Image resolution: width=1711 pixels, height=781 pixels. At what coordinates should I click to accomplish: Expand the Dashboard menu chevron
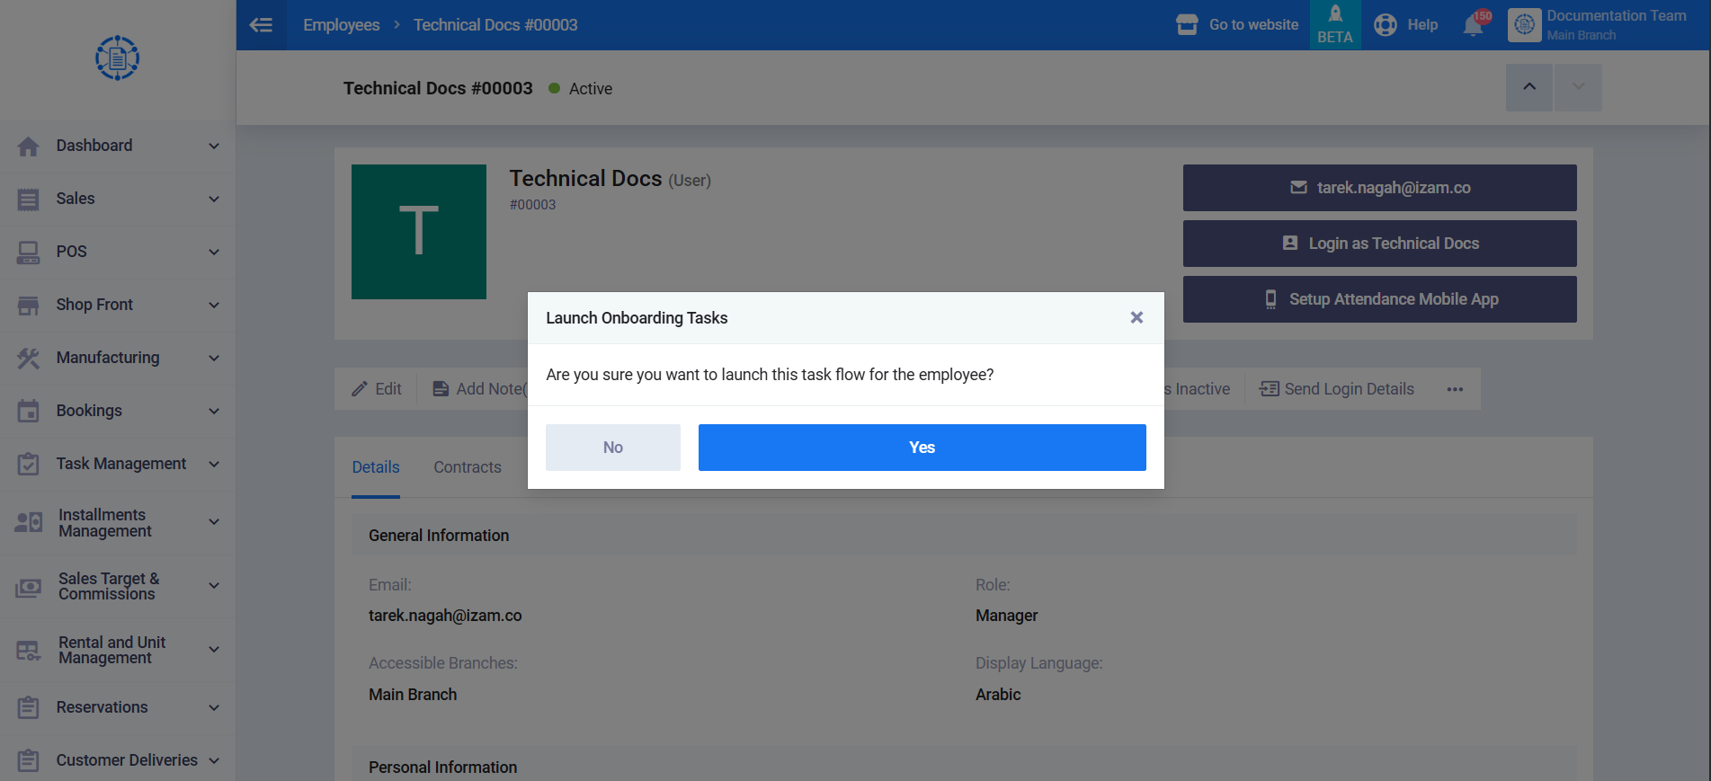pyautogui.click(x=214, y=146)
